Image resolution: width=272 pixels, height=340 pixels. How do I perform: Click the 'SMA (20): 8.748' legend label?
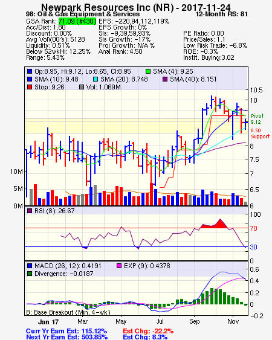124,79
